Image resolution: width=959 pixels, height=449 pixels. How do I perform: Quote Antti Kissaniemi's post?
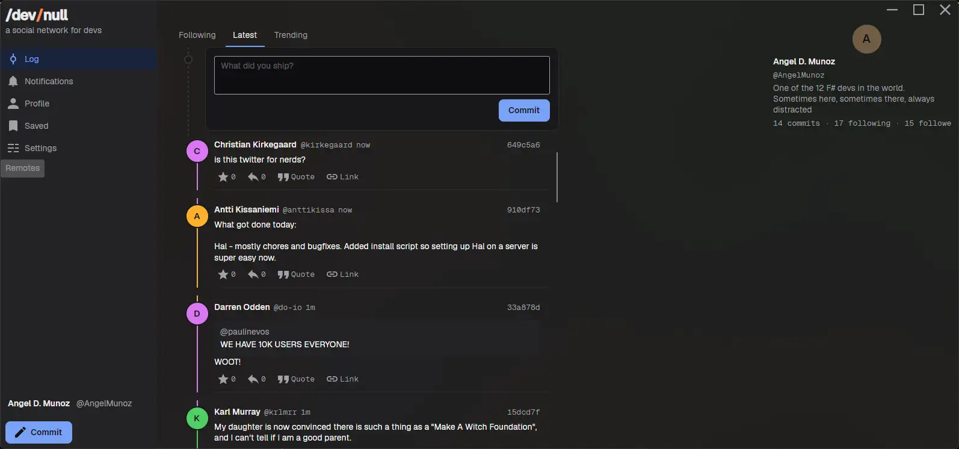click(x=296, y=274)
